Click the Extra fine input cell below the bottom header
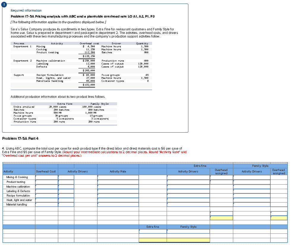Viewport: 295px width, 245px height. pos(153,231)
